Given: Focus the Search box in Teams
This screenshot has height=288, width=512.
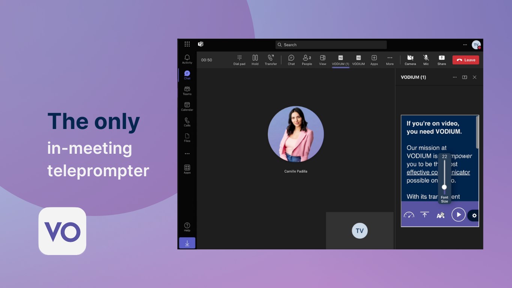Looking at the screenshot, I should tap(331, 45).
